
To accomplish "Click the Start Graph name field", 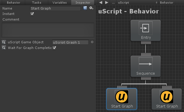I will click(x=55, y=8).
